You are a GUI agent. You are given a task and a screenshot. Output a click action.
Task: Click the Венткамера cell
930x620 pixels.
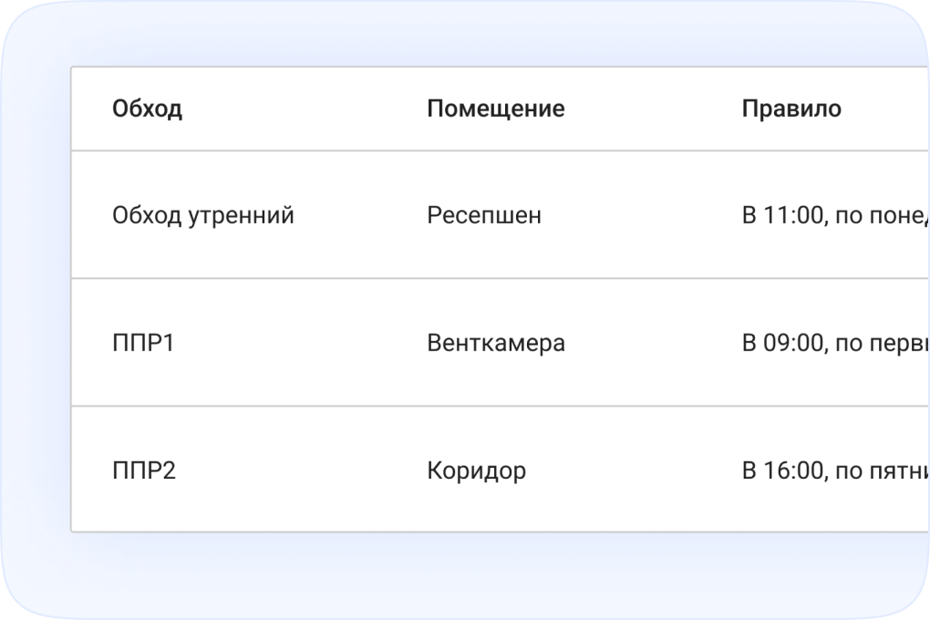(x=496, y=343)
